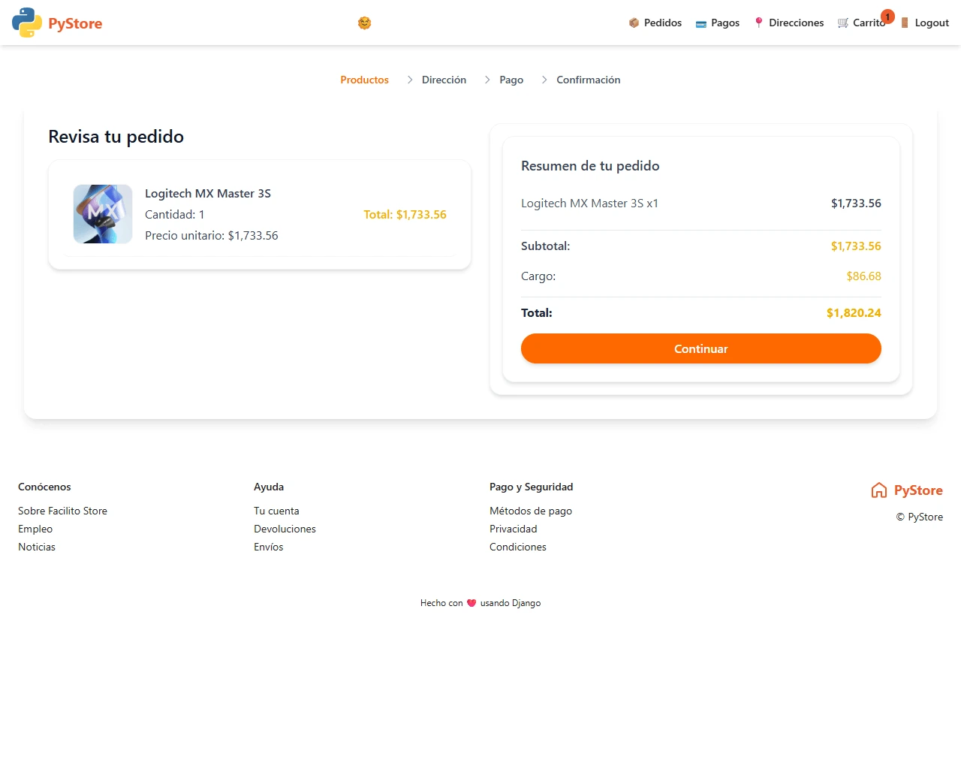
Task: Click the smiley emoji icon in header
Action: pyautogui.click(x=364, y=23)
